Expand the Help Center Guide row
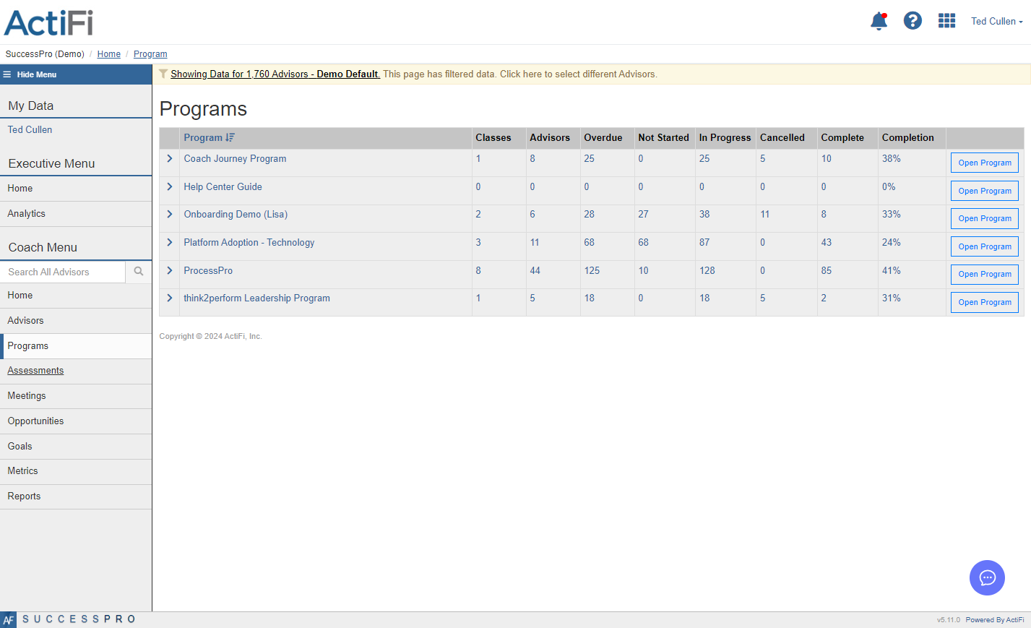The height and width of the screenshot is (628, 1031). pyautogui.click(x=170, y=186)
